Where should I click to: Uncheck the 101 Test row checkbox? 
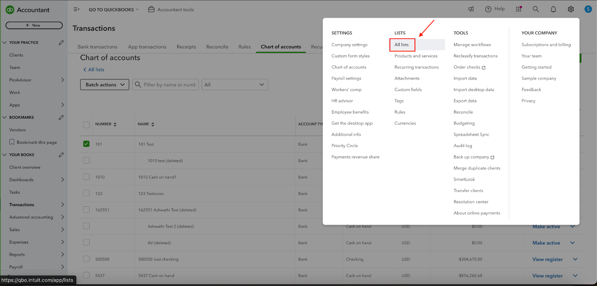point(86,144)
